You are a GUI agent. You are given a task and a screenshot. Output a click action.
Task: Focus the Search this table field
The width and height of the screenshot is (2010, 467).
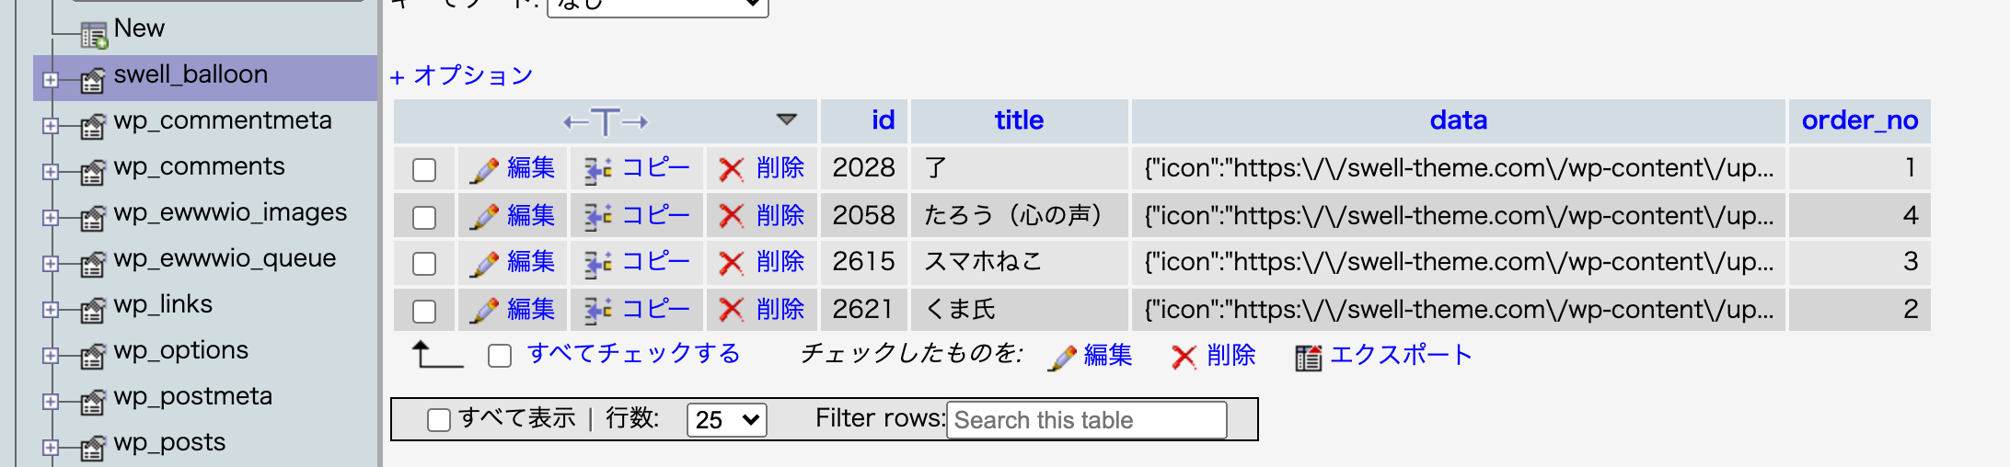(x=1086, y=420)
